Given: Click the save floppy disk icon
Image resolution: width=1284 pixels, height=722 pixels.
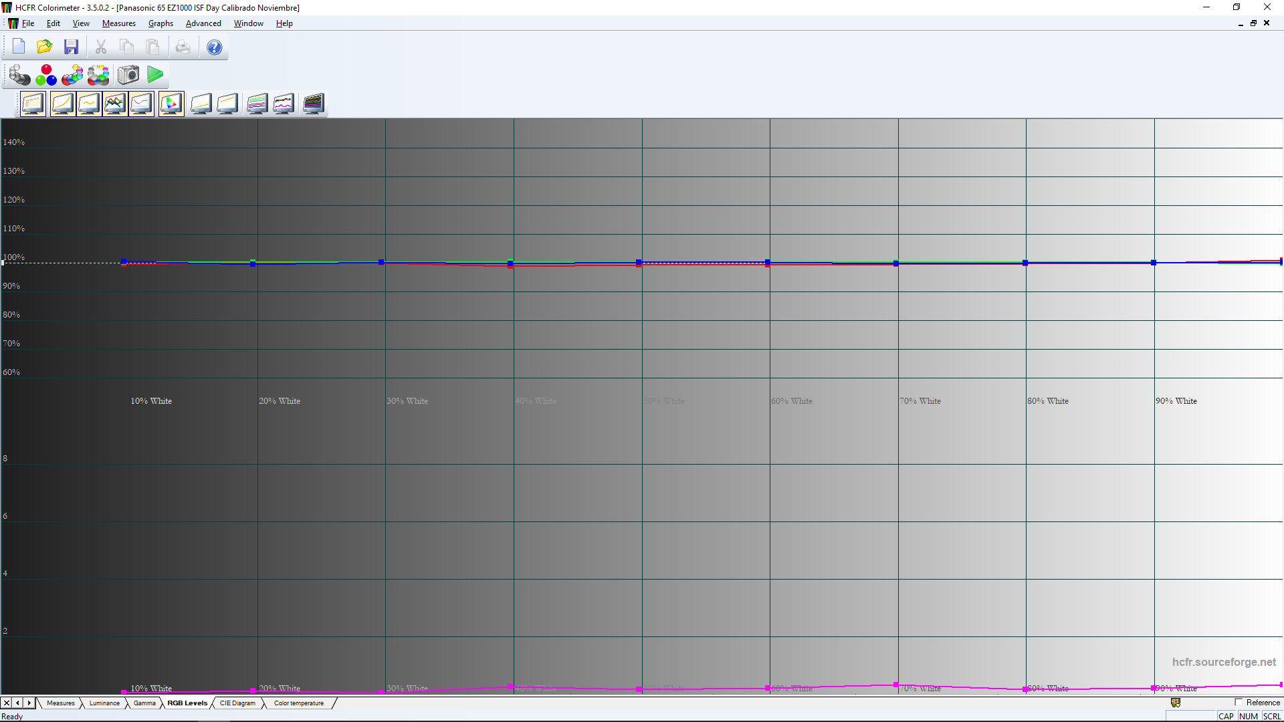Looking at the screenshot, I should 71,47.
